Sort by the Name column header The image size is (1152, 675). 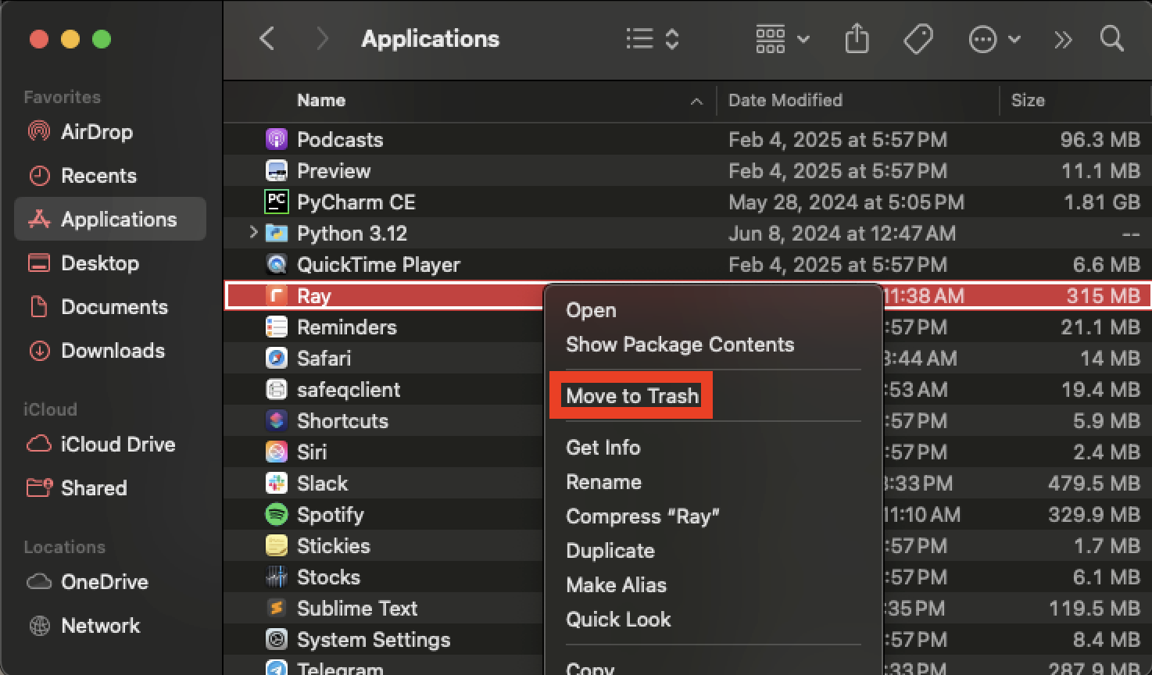[321, 100]
